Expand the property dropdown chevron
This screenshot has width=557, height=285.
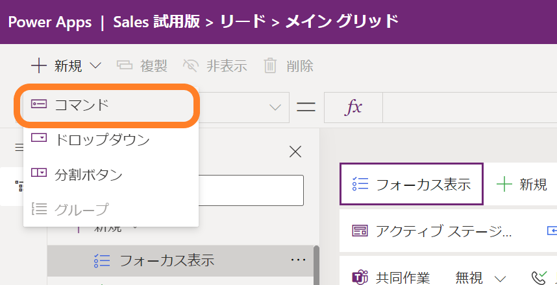(x=275, y=108)
